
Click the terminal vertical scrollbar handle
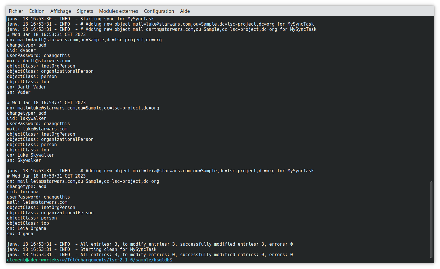431,220
